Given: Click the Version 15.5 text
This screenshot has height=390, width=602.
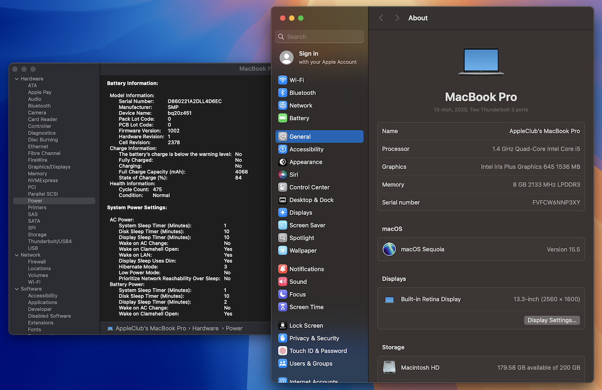Looking at the screenshot, I should click(563, 249).
